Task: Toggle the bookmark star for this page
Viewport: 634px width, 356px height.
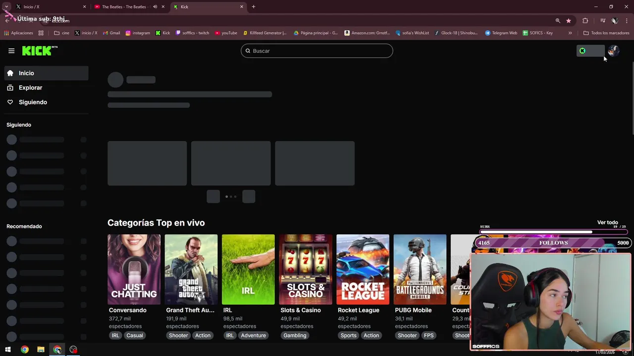Action: point(569,21)
